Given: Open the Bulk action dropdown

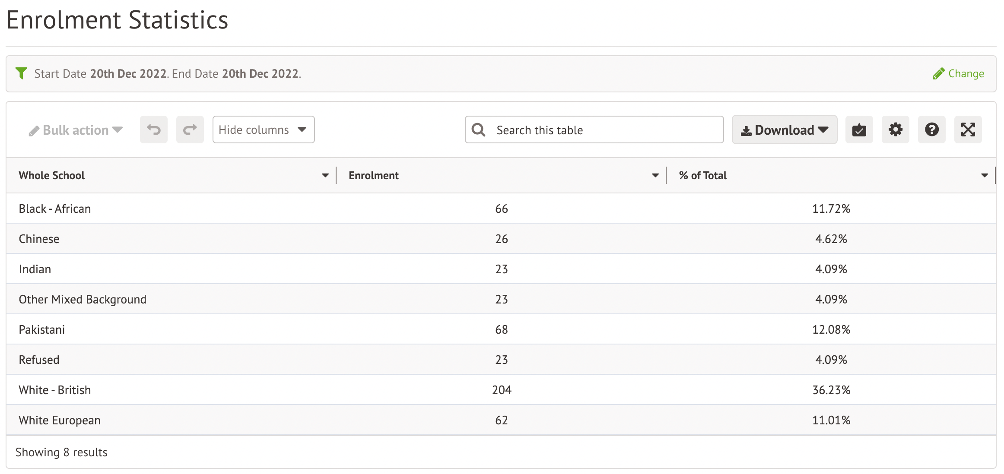Looking at the screenshot, I should 76,130.
